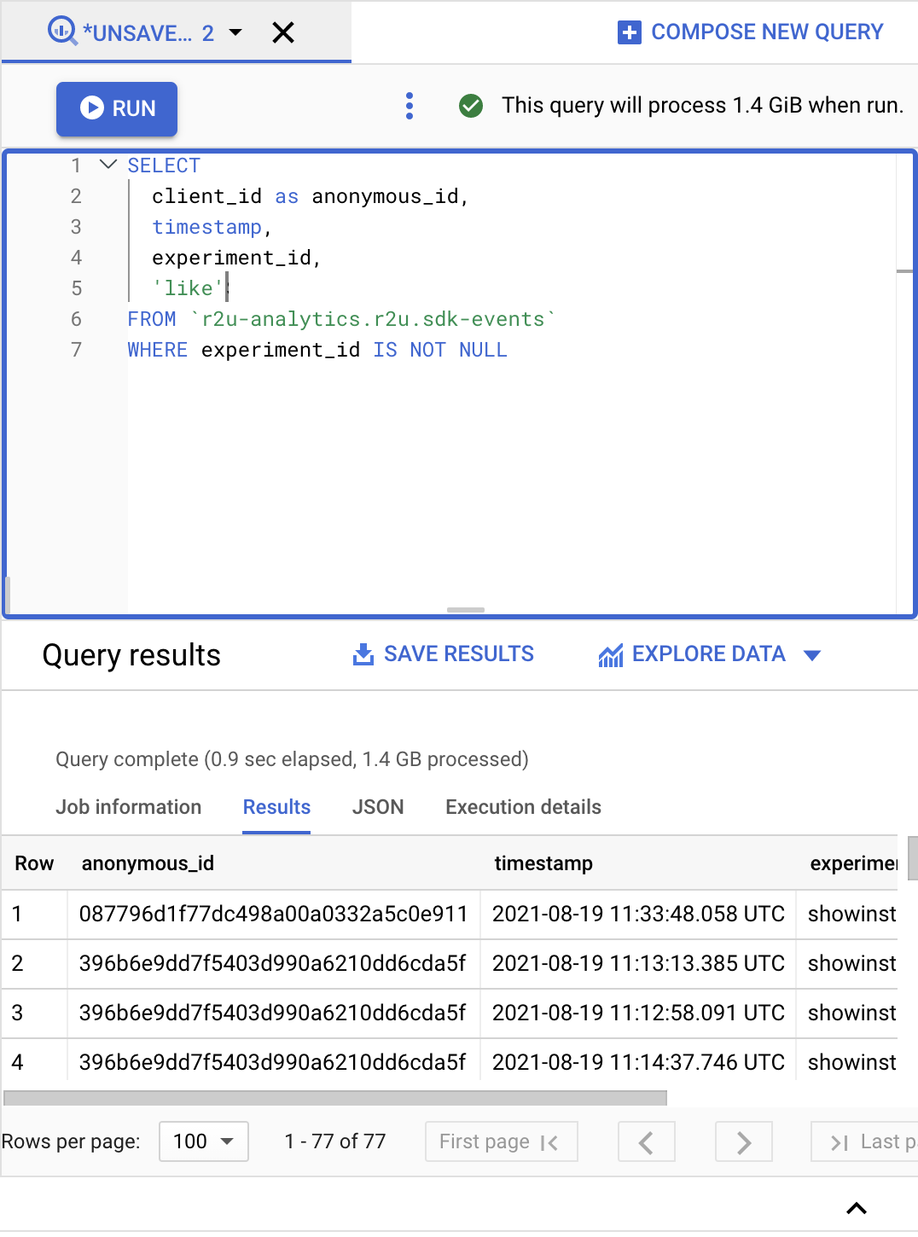Click the plus icon beside COMPOSE NEW QUERY

(629, 32)
